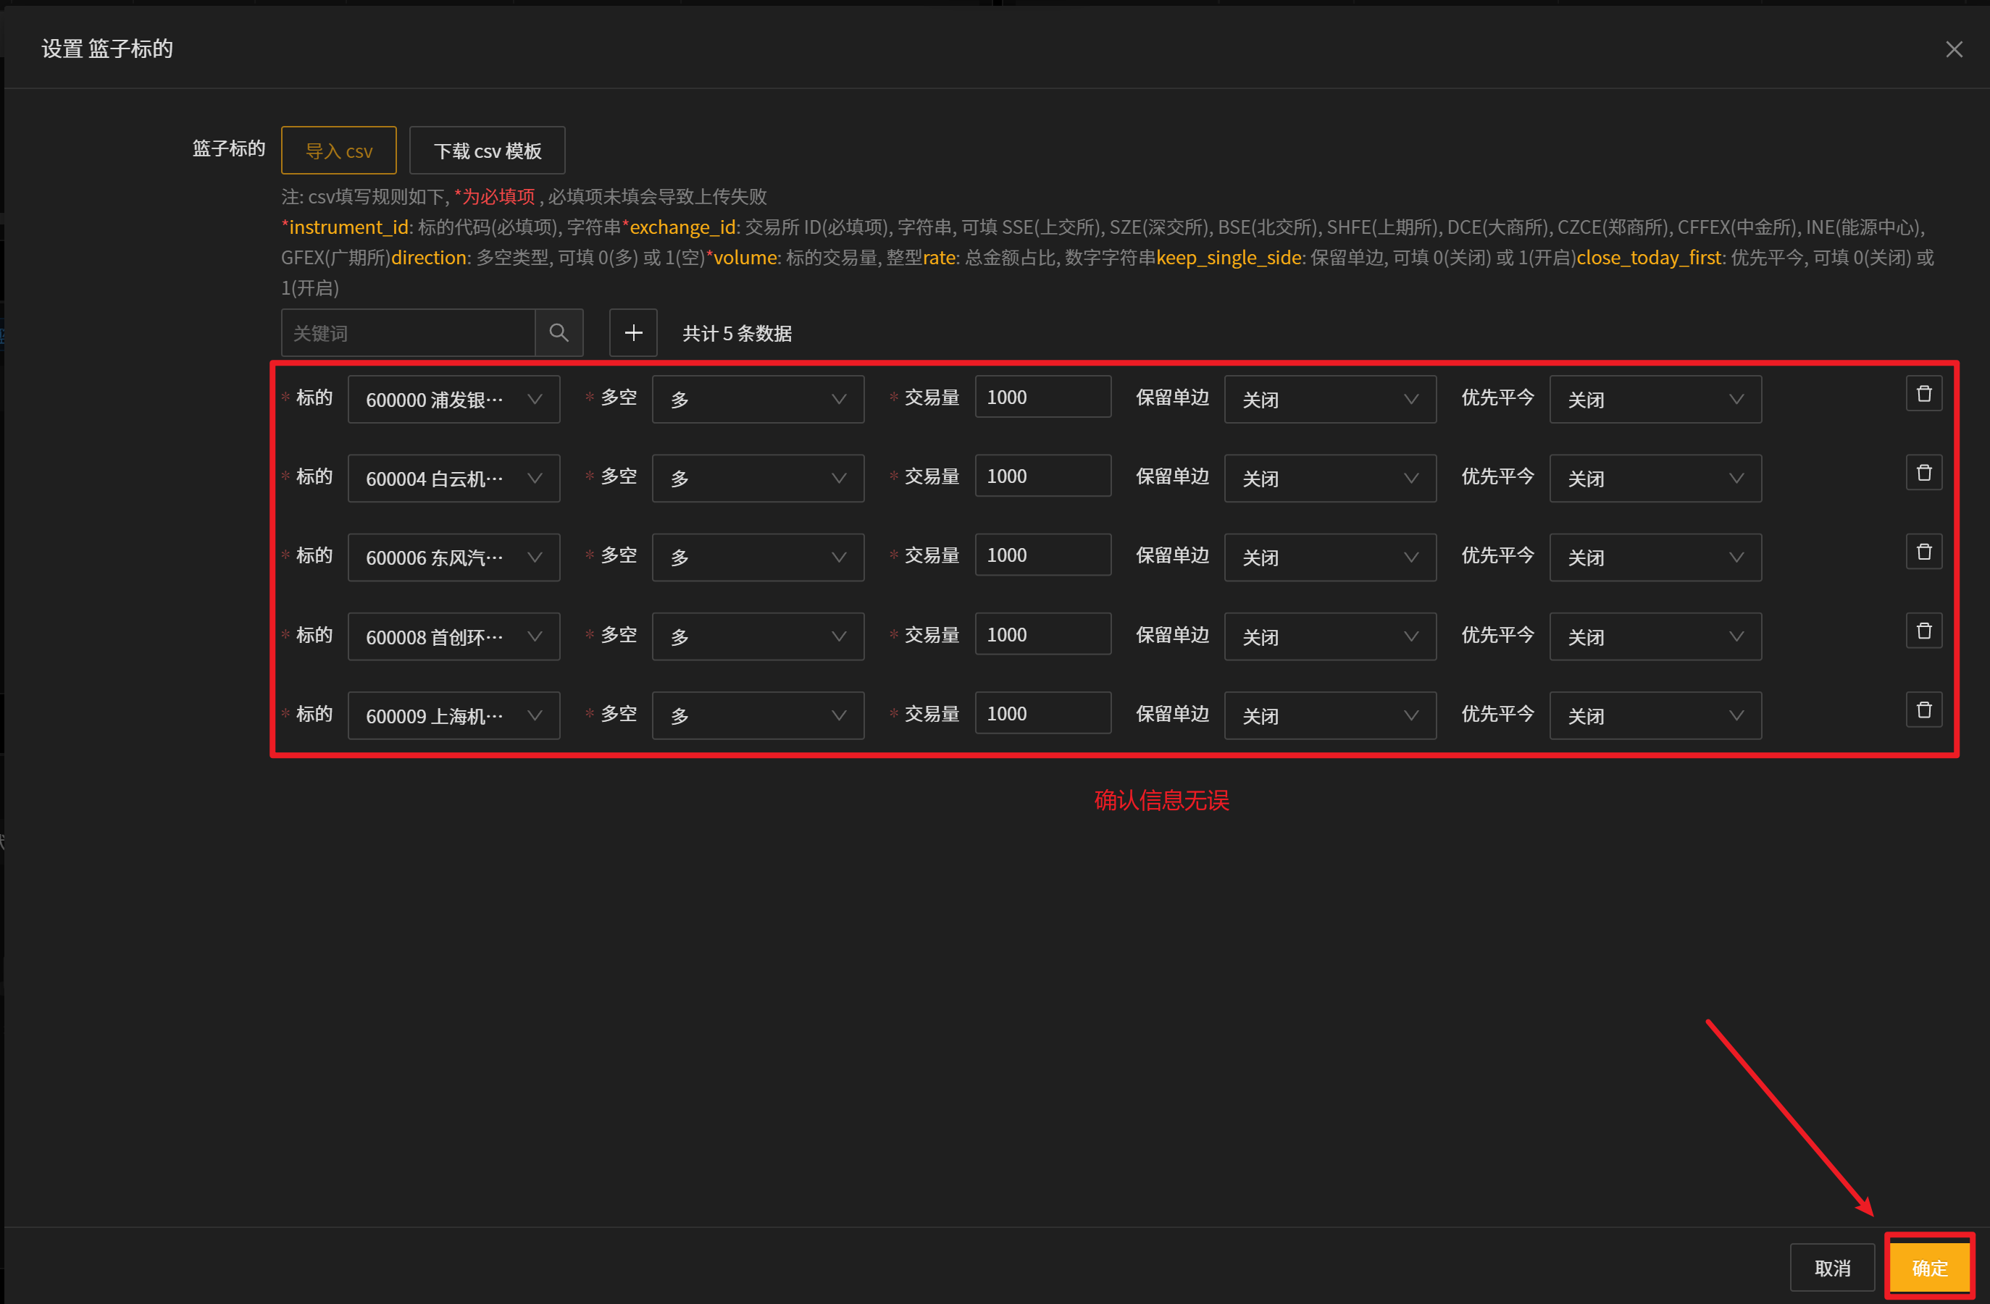Delete the 600008 首创环保 row

click(1923, 631)
